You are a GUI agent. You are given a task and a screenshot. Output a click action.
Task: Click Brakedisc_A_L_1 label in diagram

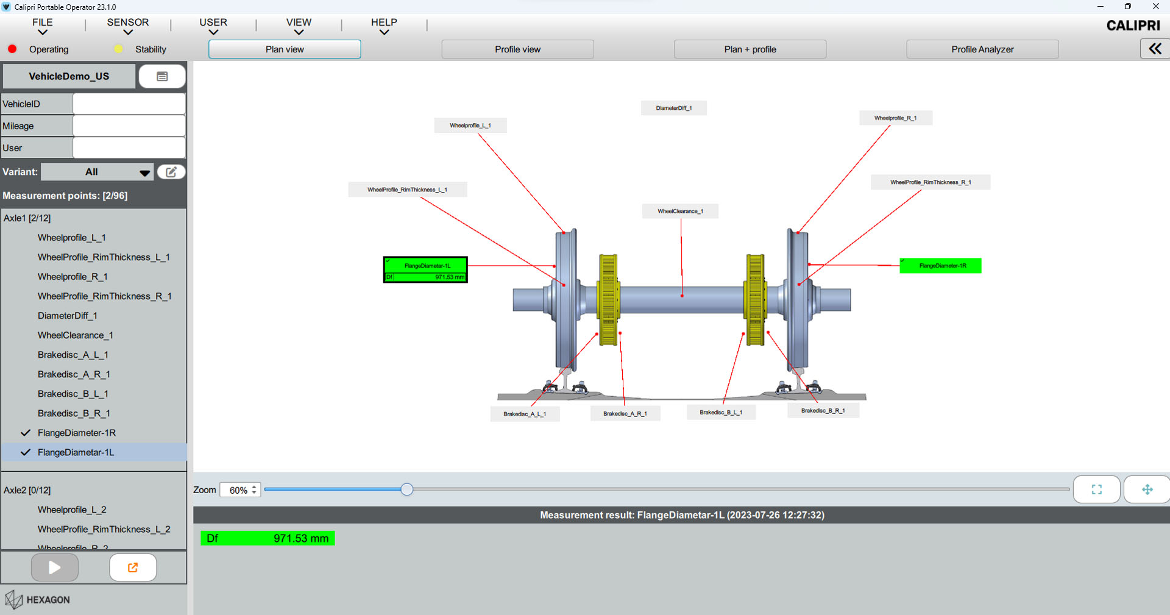pos(525,414)
